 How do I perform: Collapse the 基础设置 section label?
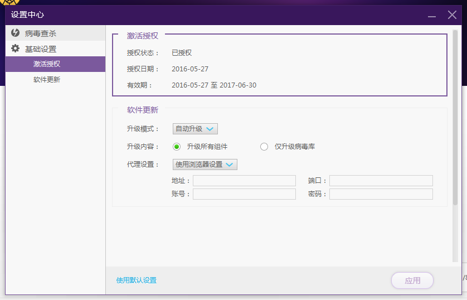40,49
